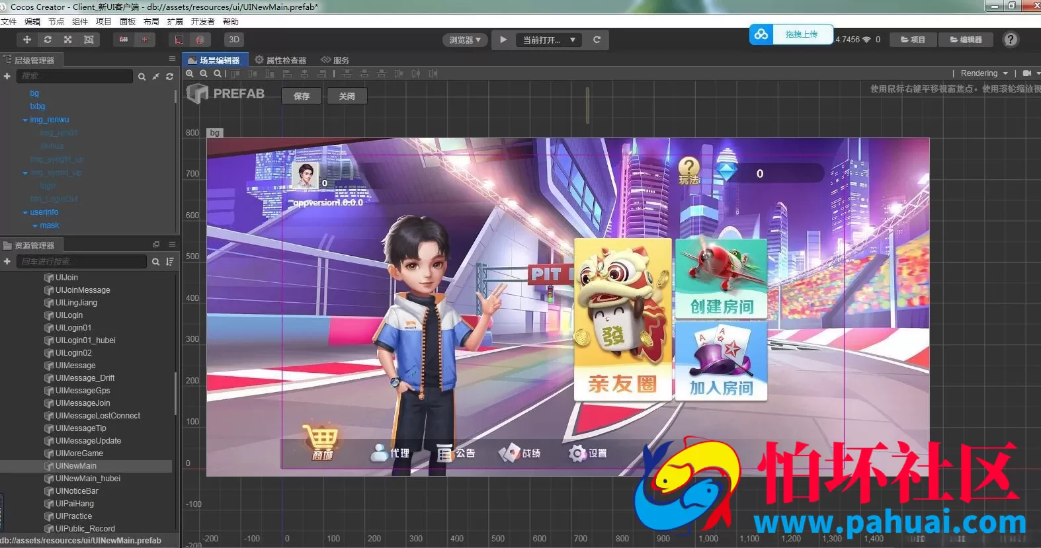The width and height of the screenshot is (1041, 548).
Task: Open the 浏览器 preview platform dropdown
Action: pos(465,40)
